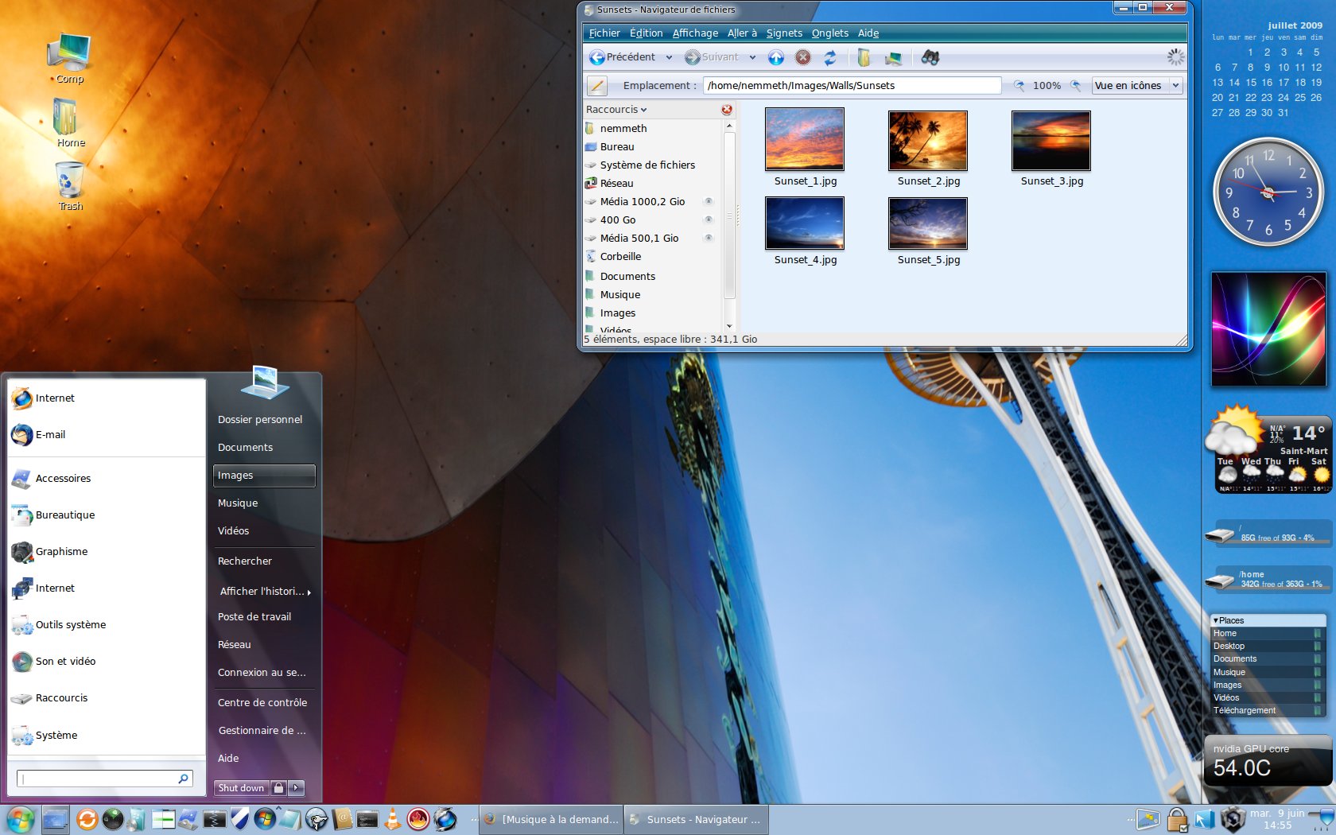This screenshot has width=1336, height=835.
Task: Open the Aide menu in file browser
Action: [x=868, y=33]
